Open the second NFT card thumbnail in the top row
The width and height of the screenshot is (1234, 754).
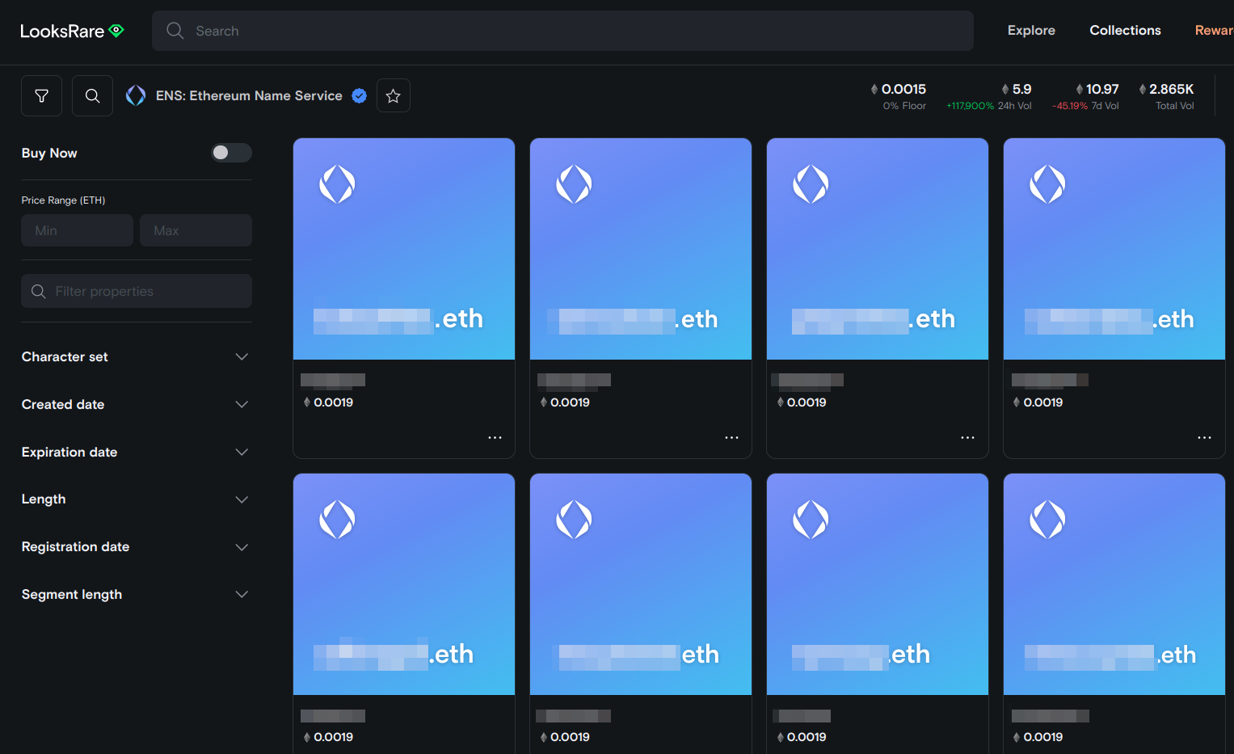(x=640, y=249)
